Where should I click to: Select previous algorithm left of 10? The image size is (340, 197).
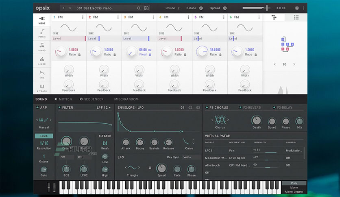(275, 64)
